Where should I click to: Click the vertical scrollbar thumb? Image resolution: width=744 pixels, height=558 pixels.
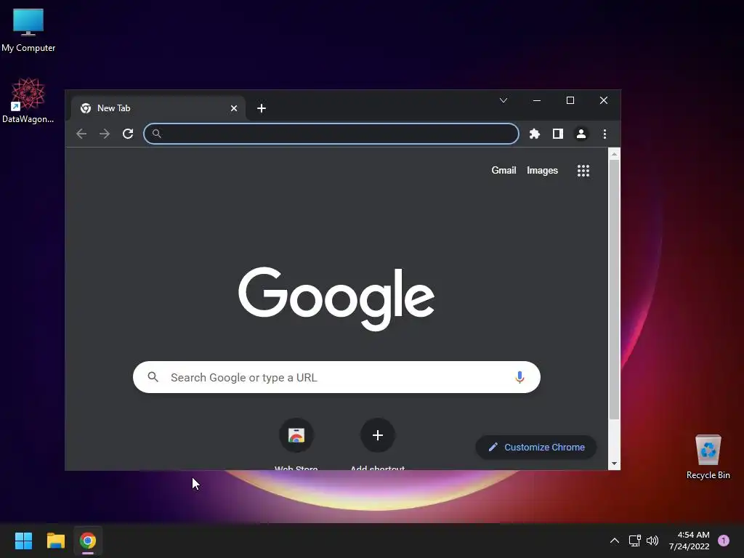[614, 289]
